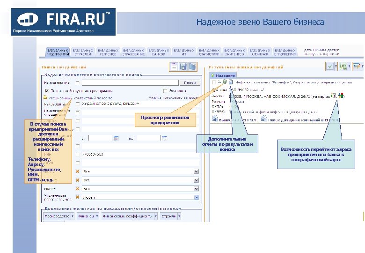
Task: Switch to База данных ЕГРЮЛ/ЕГРИП tab
Action: point(285,52)
